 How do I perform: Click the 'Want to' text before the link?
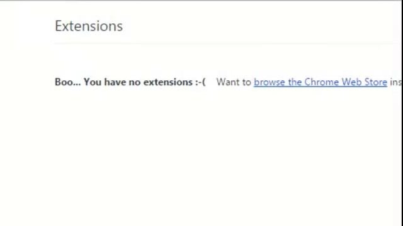point(234,82)
